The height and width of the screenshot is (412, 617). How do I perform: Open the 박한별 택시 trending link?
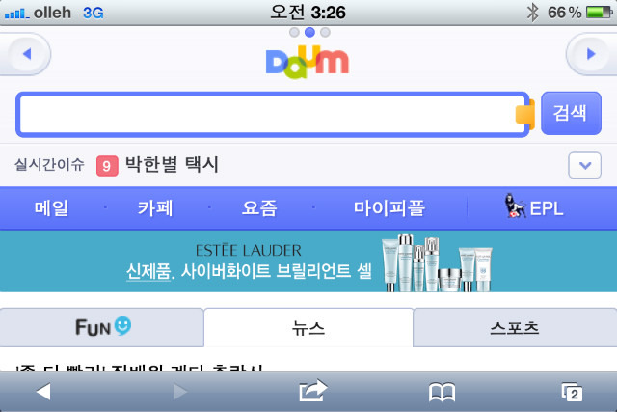pyautogui.click(x=172, y=164)
